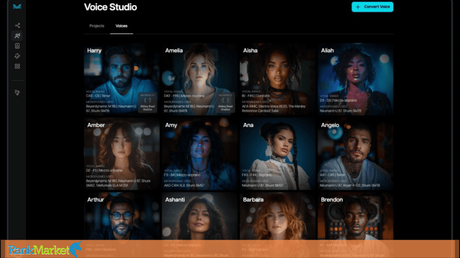The width and height of the screenshot is (460, 258).
Task: Click Harry's vocal range "C#3 - C5 | Tenor"
Action: pos(98,96)
